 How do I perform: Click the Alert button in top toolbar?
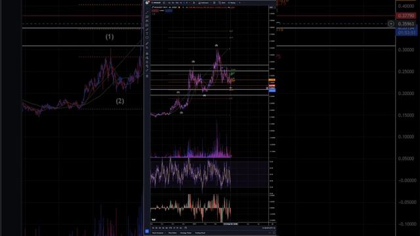pos(222,3)
